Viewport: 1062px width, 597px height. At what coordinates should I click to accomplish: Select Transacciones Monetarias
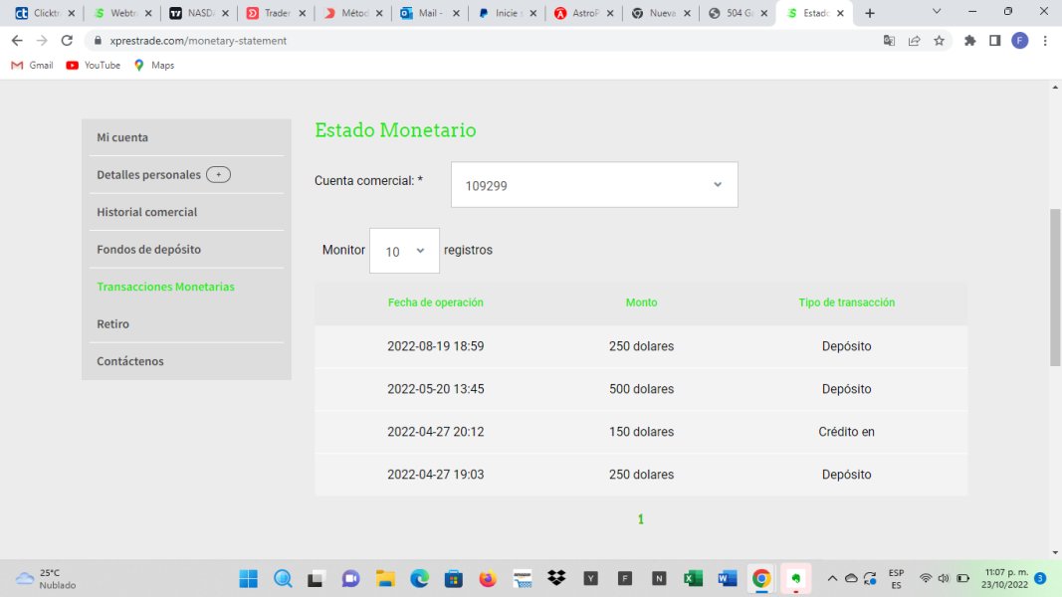(x=165, y=287)
